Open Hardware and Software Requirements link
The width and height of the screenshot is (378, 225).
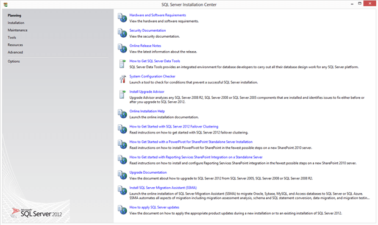tap(158, 15)
